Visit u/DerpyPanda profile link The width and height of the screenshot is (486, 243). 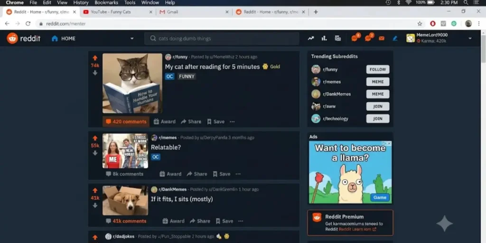[x=214, y=138]
